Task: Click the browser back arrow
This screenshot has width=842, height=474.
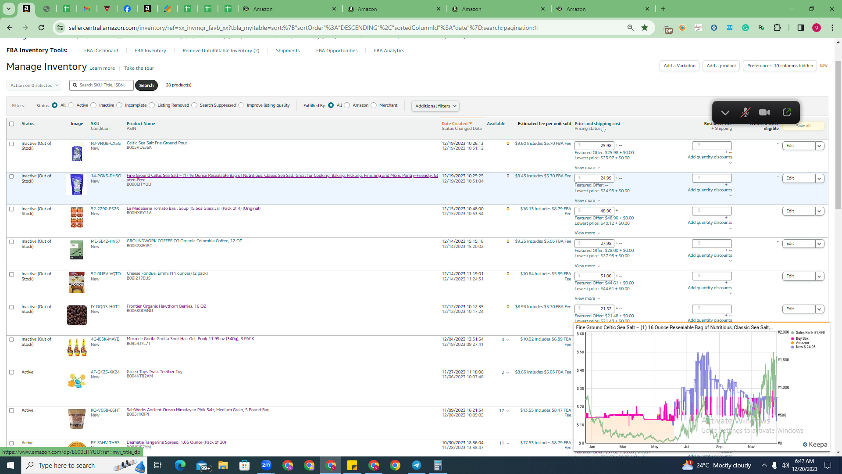Action: [10, 28]
